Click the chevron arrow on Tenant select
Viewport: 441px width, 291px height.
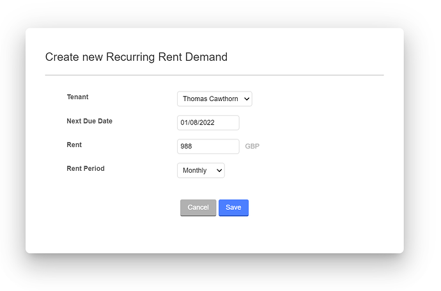pos(247,99)
